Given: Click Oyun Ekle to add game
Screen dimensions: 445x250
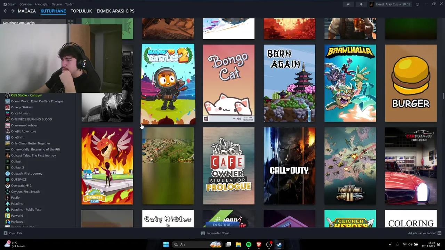Looking at the screenshot, I should 13,233.
